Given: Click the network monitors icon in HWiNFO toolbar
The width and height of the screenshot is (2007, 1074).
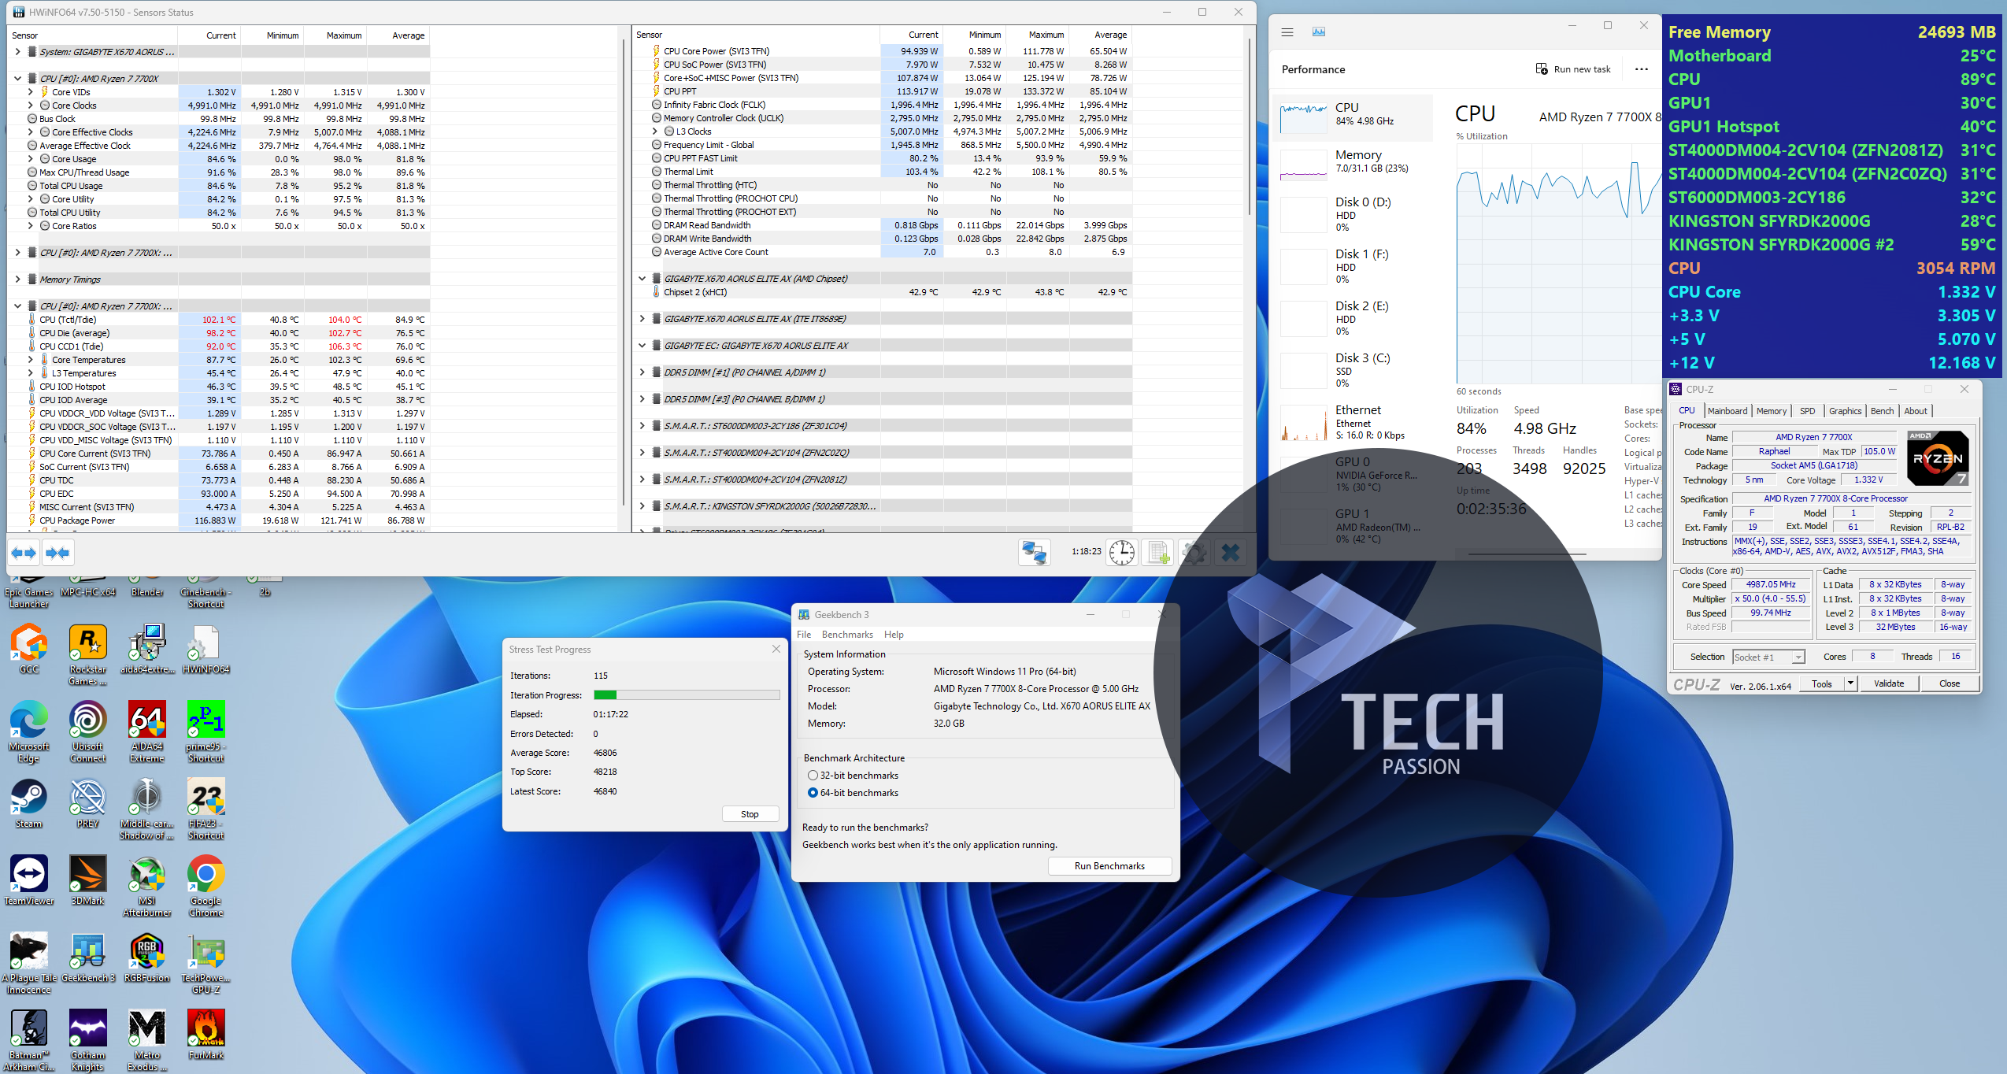Looking at the screenshot, I should click(x=1034, y=553).
